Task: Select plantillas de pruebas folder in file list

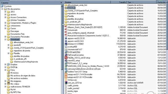Action: point(76,19)
